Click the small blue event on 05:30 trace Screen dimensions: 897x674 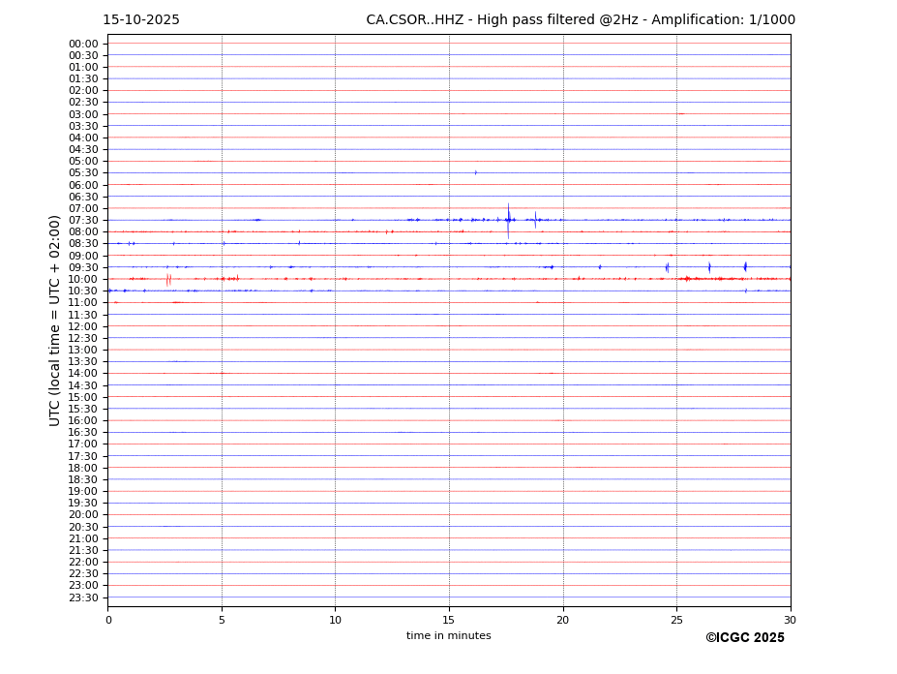click(x=475, y=172)
